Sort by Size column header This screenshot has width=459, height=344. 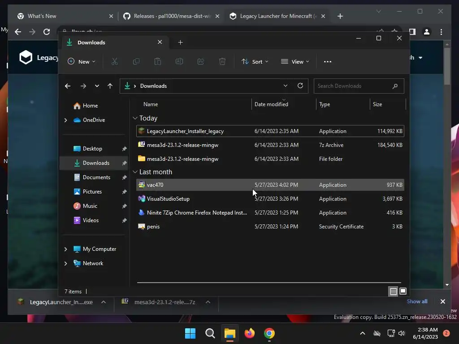coord(388,104)
